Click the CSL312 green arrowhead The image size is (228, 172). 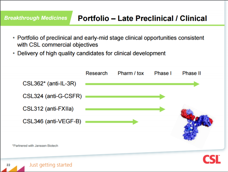[x=162, y=109]
